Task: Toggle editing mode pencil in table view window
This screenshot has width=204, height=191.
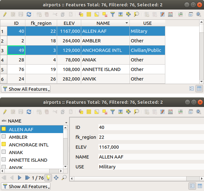Action: [x=5, y=14]
